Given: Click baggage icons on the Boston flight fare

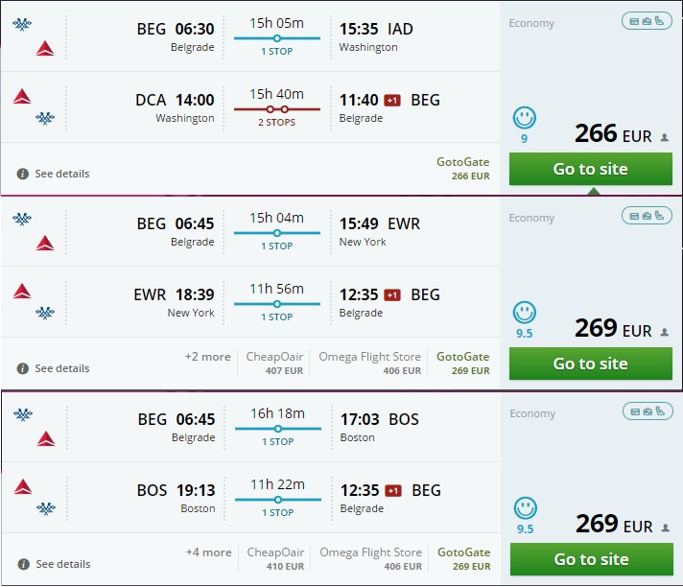Looking at the screenshot, I should point(647,411).
